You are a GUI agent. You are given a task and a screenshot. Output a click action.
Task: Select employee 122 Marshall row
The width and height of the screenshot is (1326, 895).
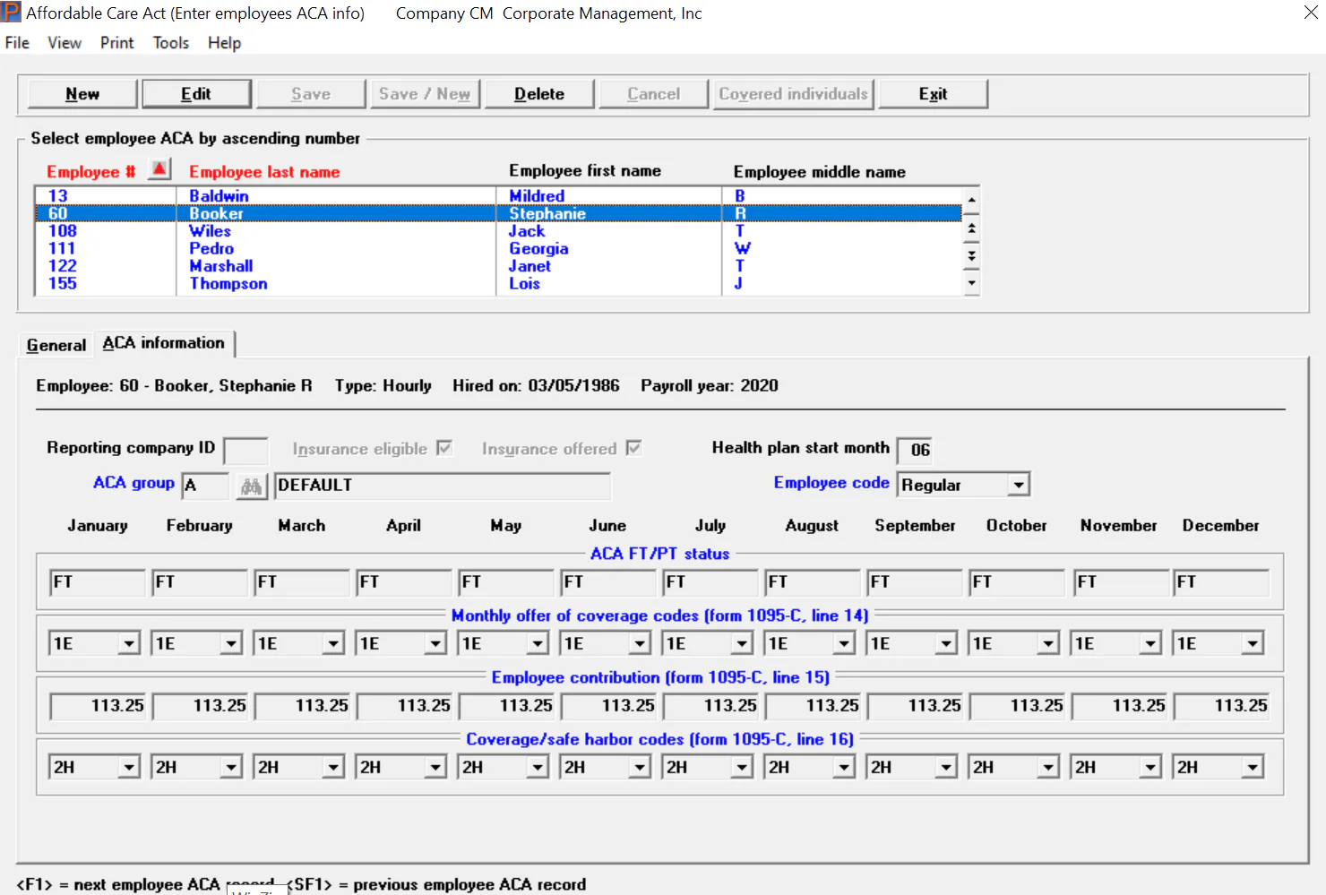point(497,266)
